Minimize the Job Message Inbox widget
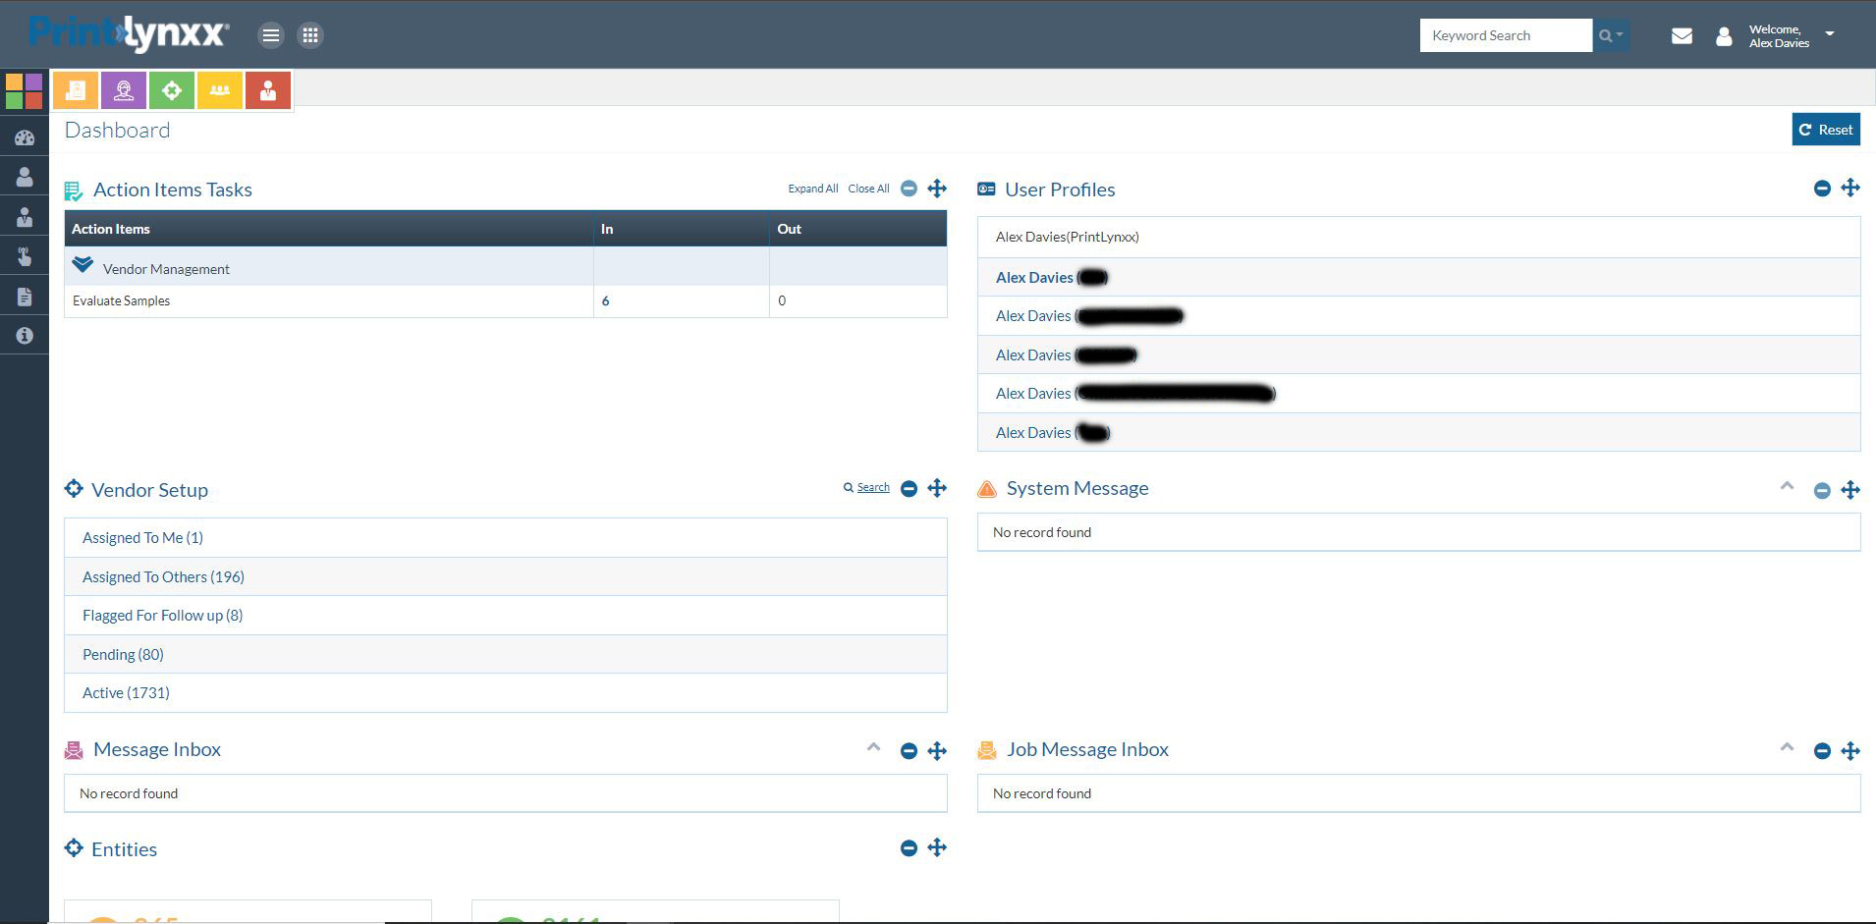Viewport: 1876px width, 924px height. (1822, 750)
